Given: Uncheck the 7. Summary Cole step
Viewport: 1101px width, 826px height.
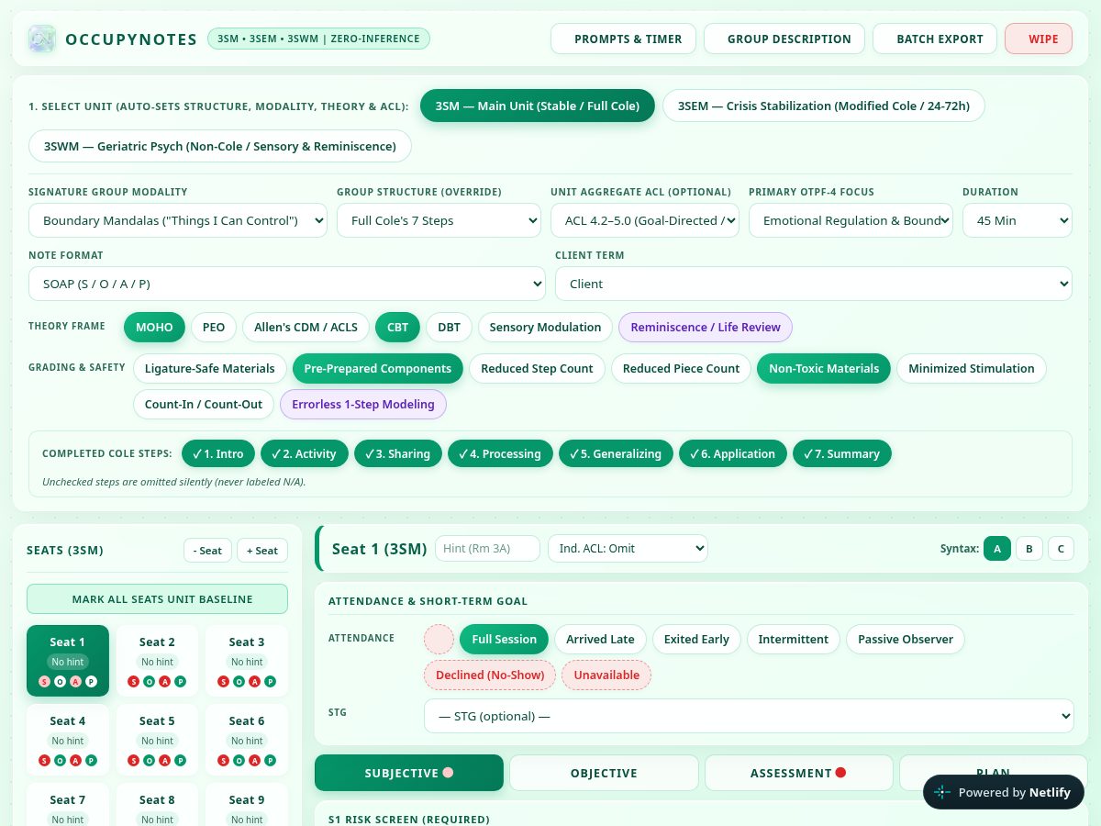Looking at the screenshot, I should coord(841,454).
